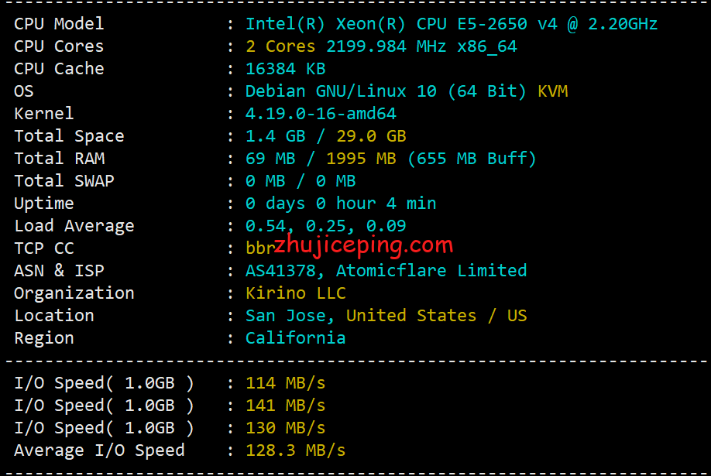Select the '0 MB / 0 MB' swap value
The height and width of the screenshot is (476, 711).
pos(301,181)
